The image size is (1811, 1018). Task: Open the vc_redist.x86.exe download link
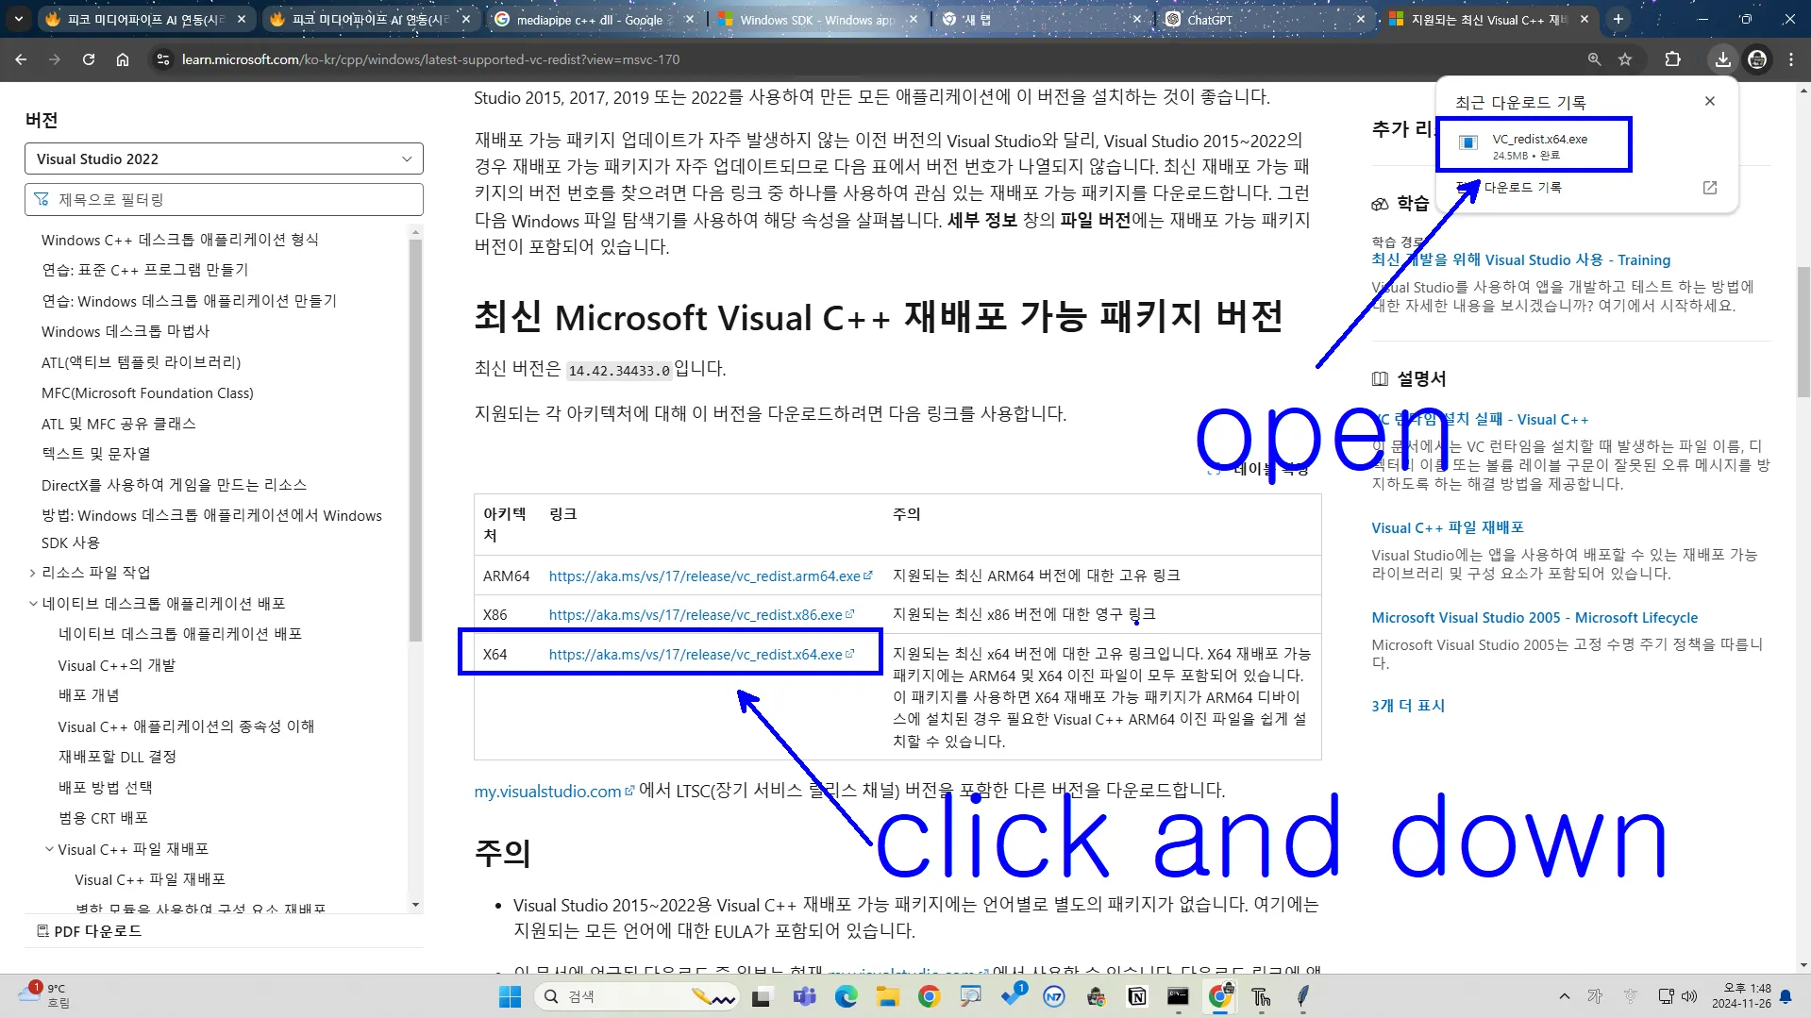click(x=700, y=614)
